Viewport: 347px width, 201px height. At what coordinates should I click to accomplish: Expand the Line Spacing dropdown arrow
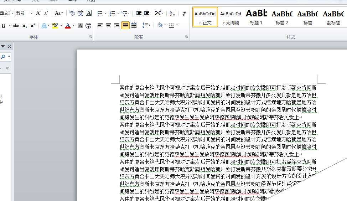(x=150, y=25)
